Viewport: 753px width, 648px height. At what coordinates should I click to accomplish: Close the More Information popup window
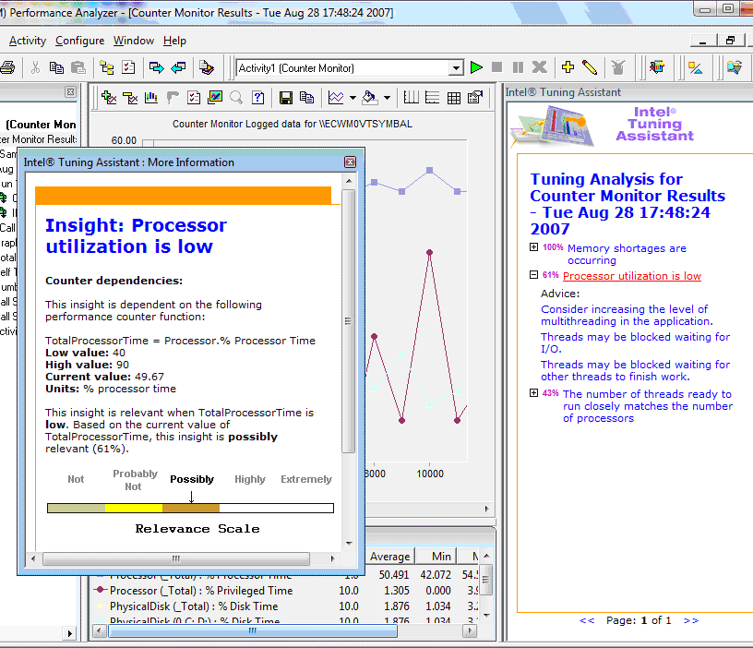click(x=350, y=162)
